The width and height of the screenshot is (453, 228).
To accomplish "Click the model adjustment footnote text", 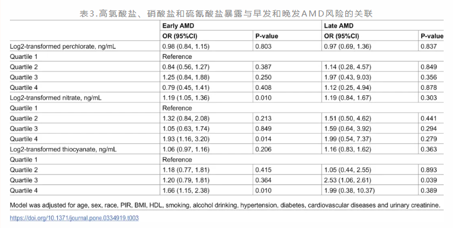I will 226,205.
